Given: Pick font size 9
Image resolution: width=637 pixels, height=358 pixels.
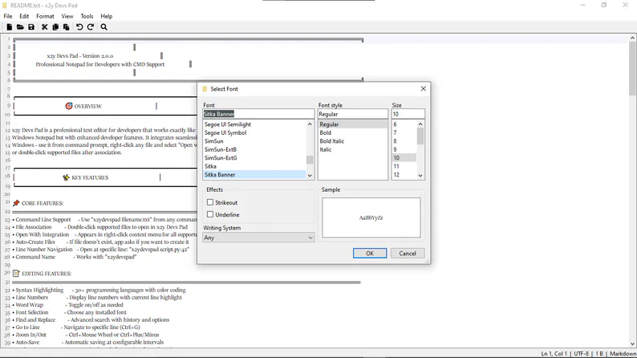Looking at the screenshot, I should [x=404, y=149].
